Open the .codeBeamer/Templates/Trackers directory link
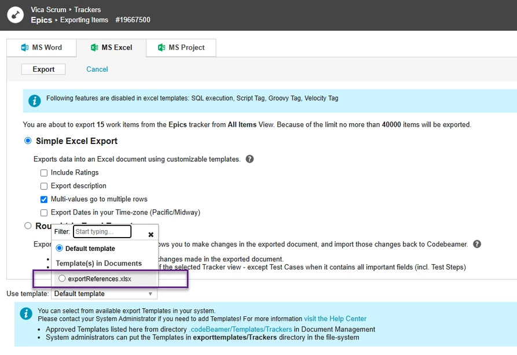Image resolution: width=517 pixels, height=355 pixels. (x=240, y=330)
